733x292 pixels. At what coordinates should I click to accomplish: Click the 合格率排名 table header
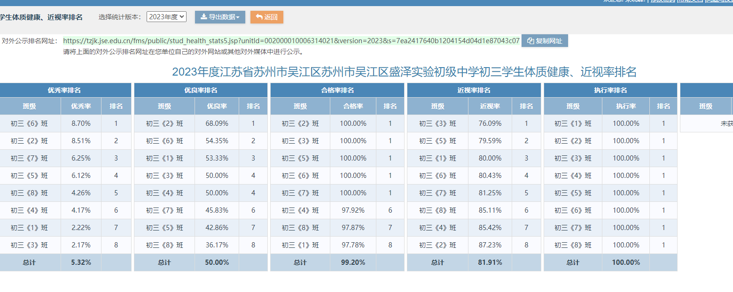point(337,90)
